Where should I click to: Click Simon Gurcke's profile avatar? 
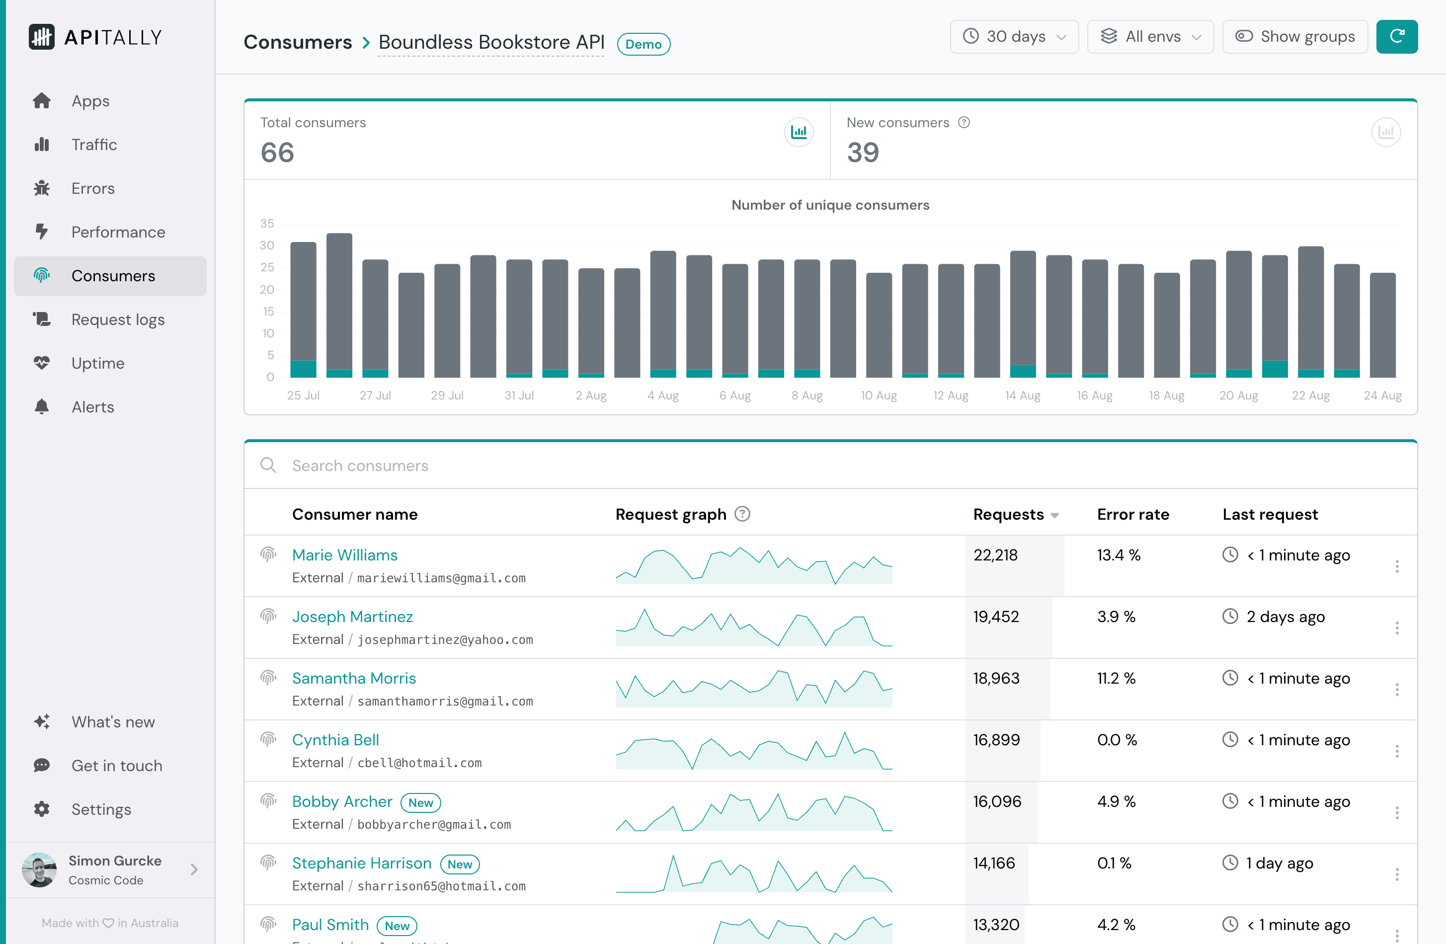point(39,869)
